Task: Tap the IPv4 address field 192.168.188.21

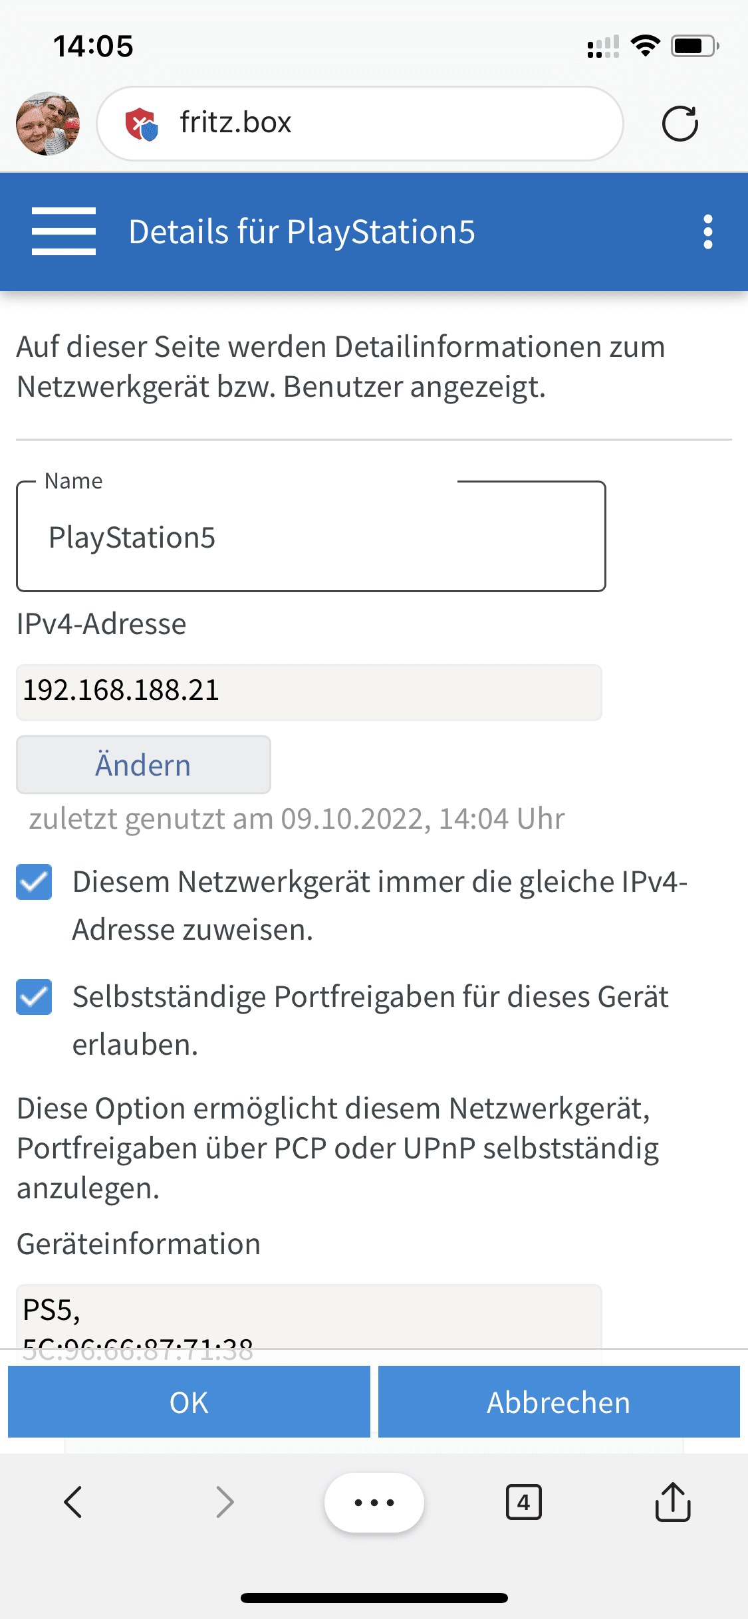Action: (309, 691)
